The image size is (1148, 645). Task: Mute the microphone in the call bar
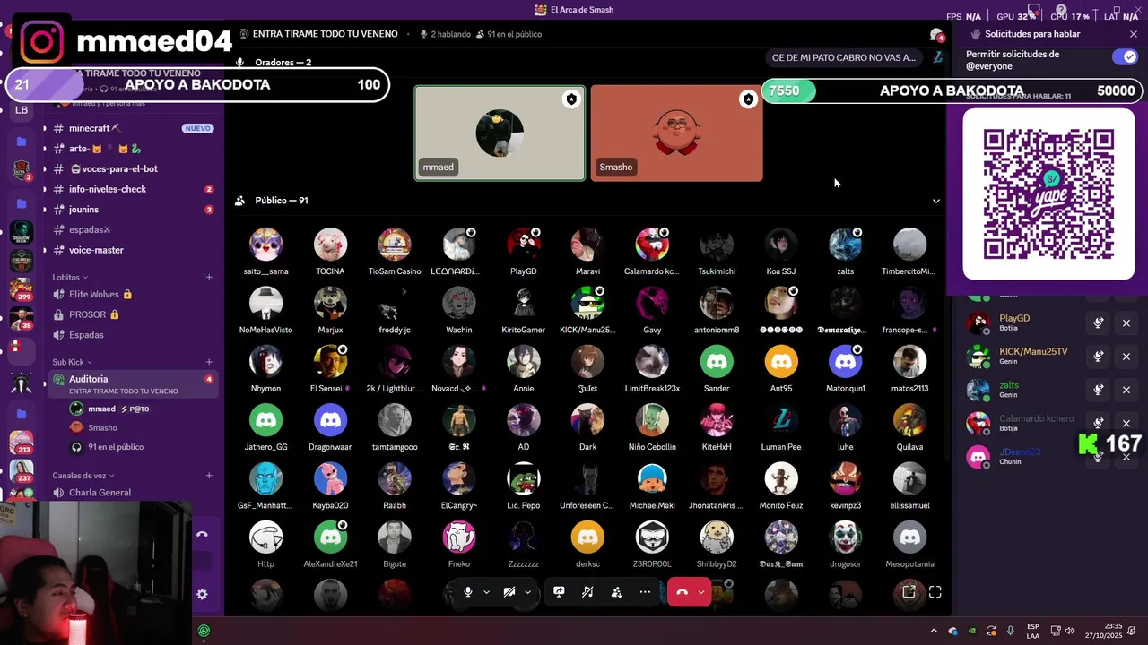[x=467, y=592]
